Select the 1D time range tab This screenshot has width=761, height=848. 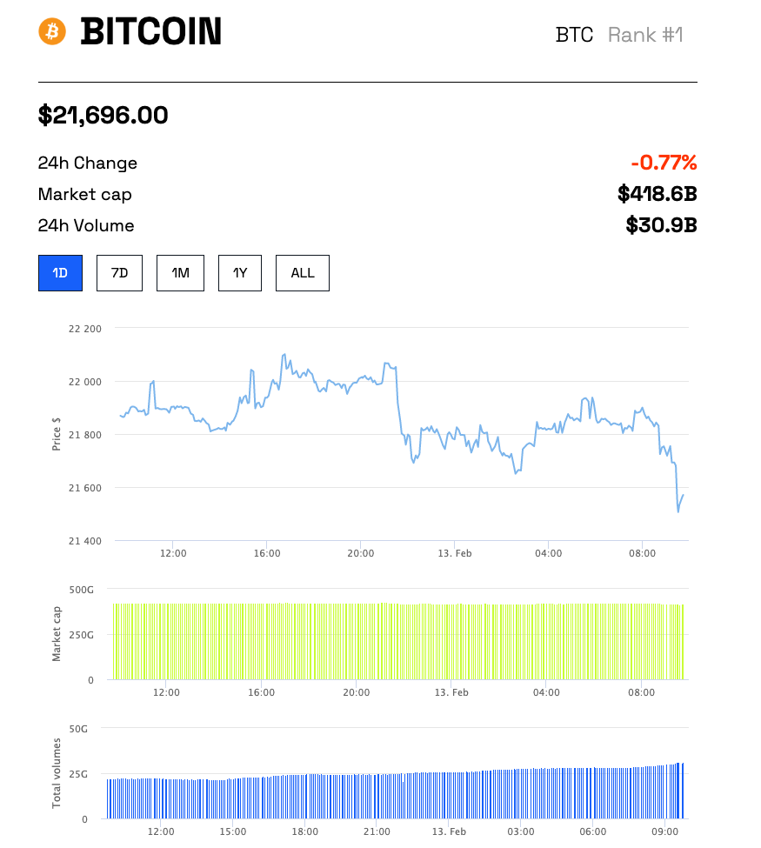coord(60,273)
